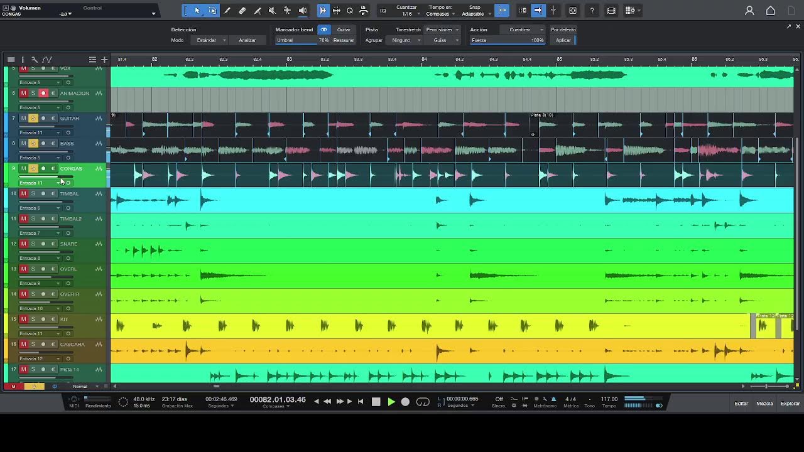The image size is (804, 452).
Task: Open Timestretch Percusiones dropdown
Action: [x=443, y=30]
